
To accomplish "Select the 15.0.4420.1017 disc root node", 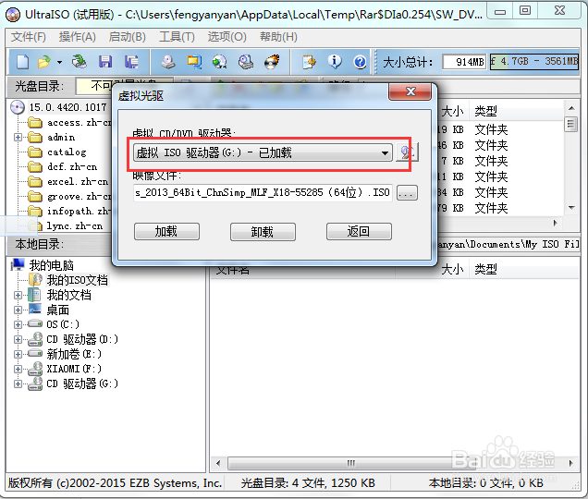I will [x=67, y=107].
